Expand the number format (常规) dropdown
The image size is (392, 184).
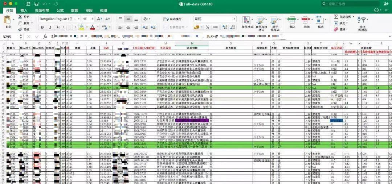[234, 19]
